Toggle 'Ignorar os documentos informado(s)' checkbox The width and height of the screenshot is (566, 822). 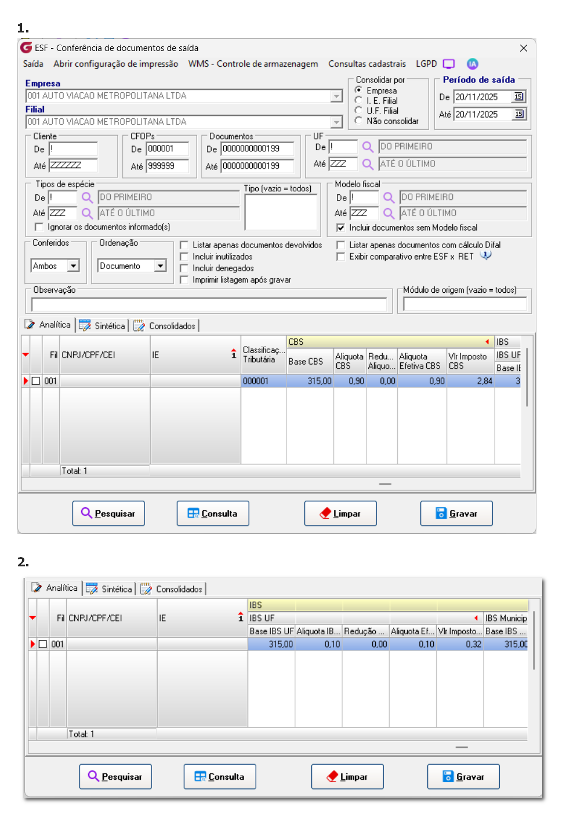(x=39, y=227)
